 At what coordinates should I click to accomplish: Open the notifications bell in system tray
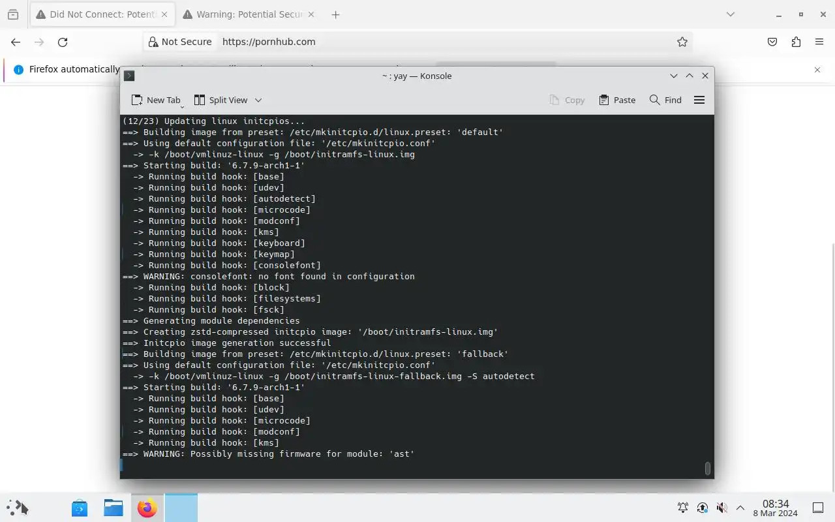click(683, 508)
